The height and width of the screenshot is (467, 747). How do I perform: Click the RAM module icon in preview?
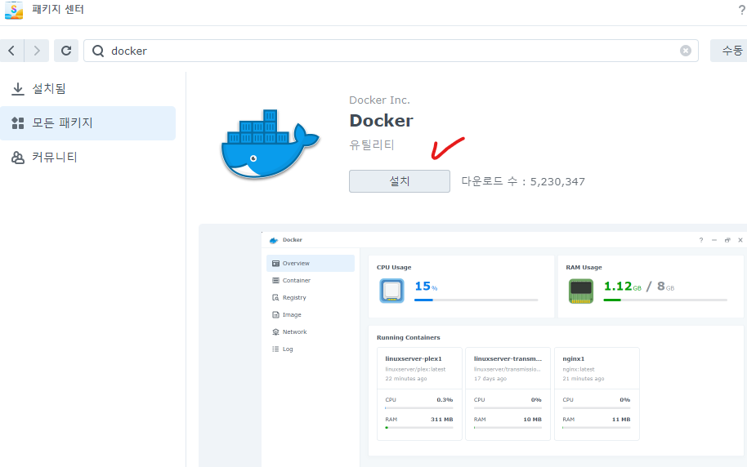[x=581, y=291]
